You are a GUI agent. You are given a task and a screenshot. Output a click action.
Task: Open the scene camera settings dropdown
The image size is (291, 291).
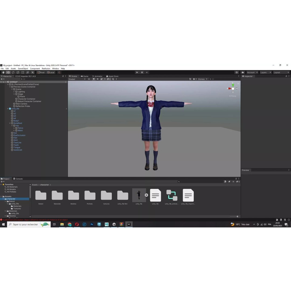pyautogui.click(x=195, y=79)
